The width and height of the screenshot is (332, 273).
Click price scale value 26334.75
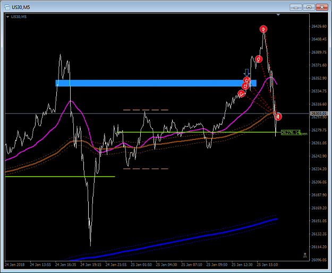click(x=319, y=91)
